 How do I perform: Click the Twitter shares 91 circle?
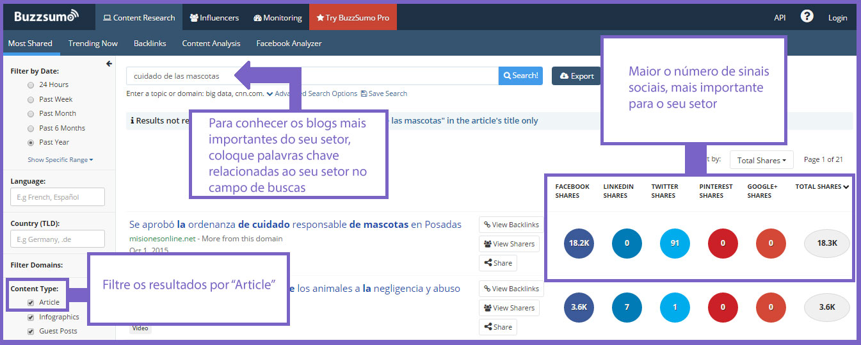point(675,243)
